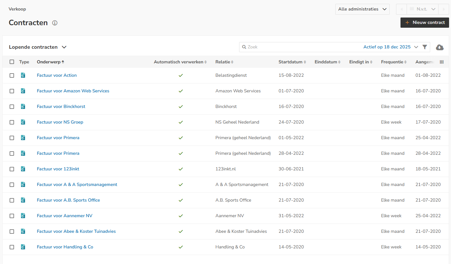Click the previous period arrow
Viewport: 451px width, 264px height.
pos(401,9)
